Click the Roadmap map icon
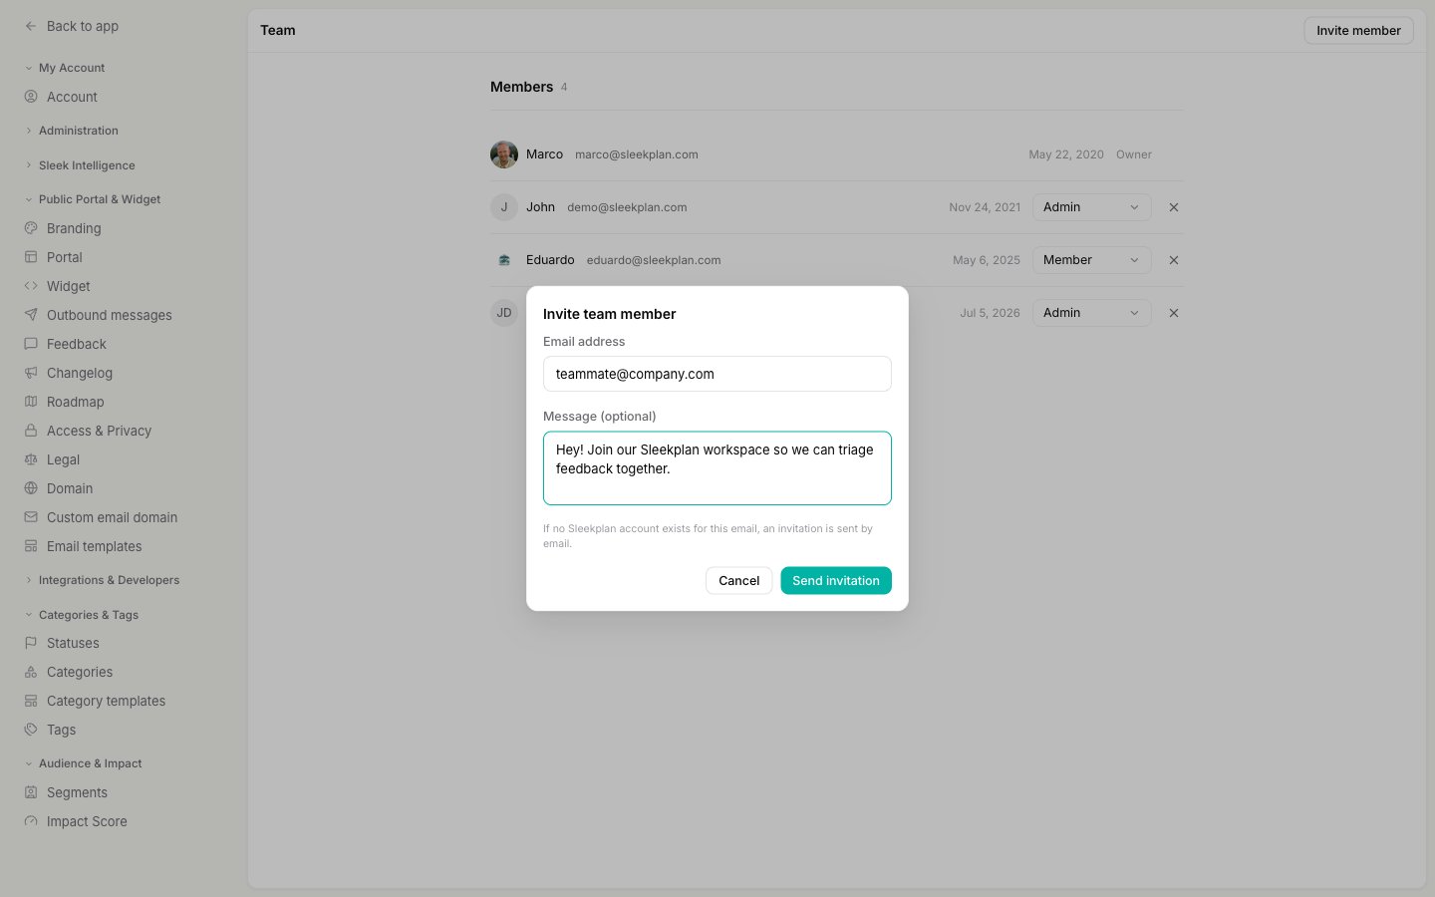Screen dimensions: 1435x897 tap(31, 402)
